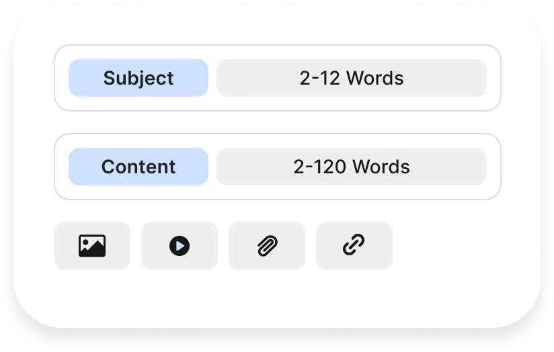Click the blue Content label
554x352 pixels.
point(138,167)
